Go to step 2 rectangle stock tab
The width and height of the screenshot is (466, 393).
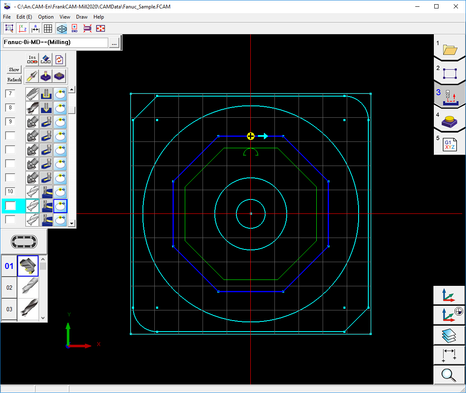pyautogui.click(x=450, y=72)
